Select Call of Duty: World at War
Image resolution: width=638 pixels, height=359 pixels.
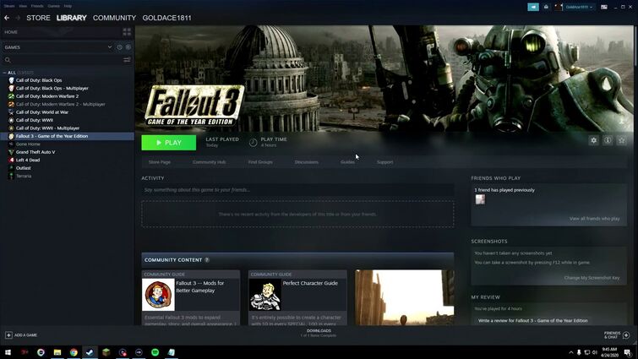(x=42, y=112)
